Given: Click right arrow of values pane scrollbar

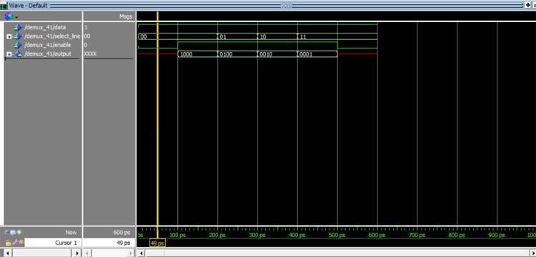Looking at the screenshot, I should point(130,253).
